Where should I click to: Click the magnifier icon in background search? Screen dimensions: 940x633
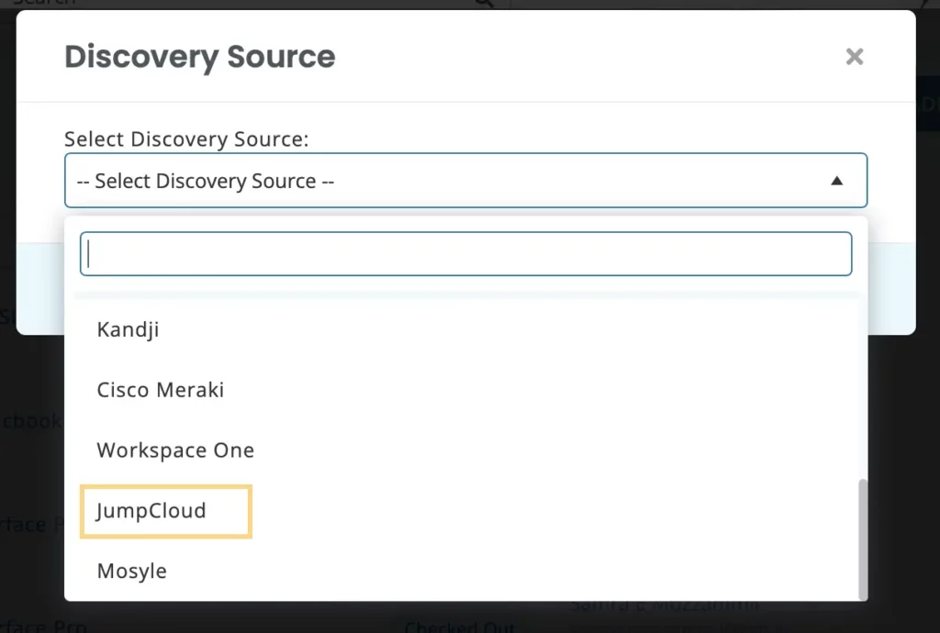coord(484,4)
